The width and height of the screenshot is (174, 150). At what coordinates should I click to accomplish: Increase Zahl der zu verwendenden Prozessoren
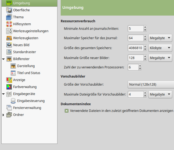point(140,66)
